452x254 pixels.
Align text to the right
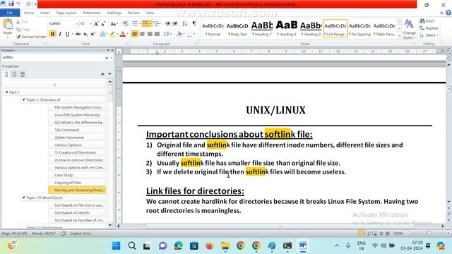coord(150,34)
